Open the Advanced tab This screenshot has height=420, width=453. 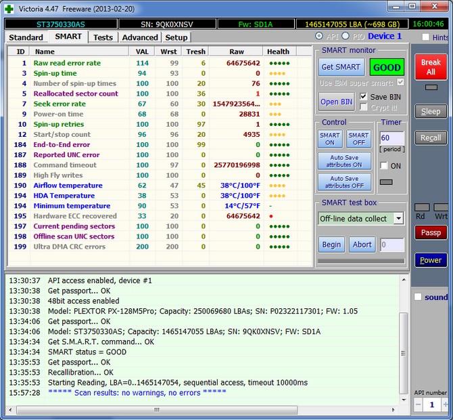[x=140, y=37]
